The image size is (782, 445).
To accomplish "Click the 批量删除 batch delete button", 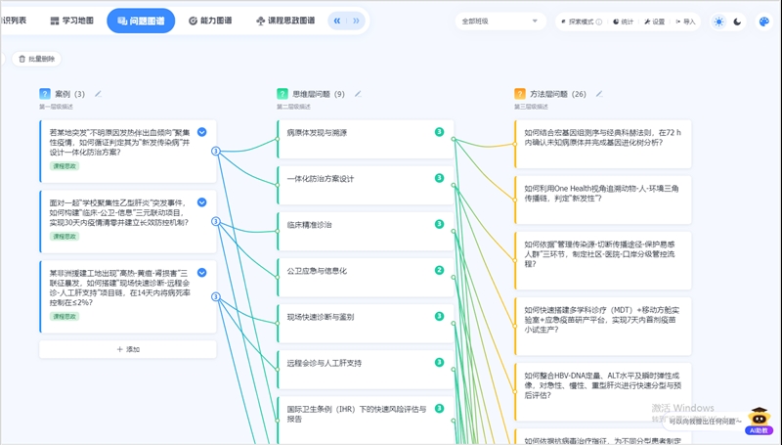I will point(36,59).
